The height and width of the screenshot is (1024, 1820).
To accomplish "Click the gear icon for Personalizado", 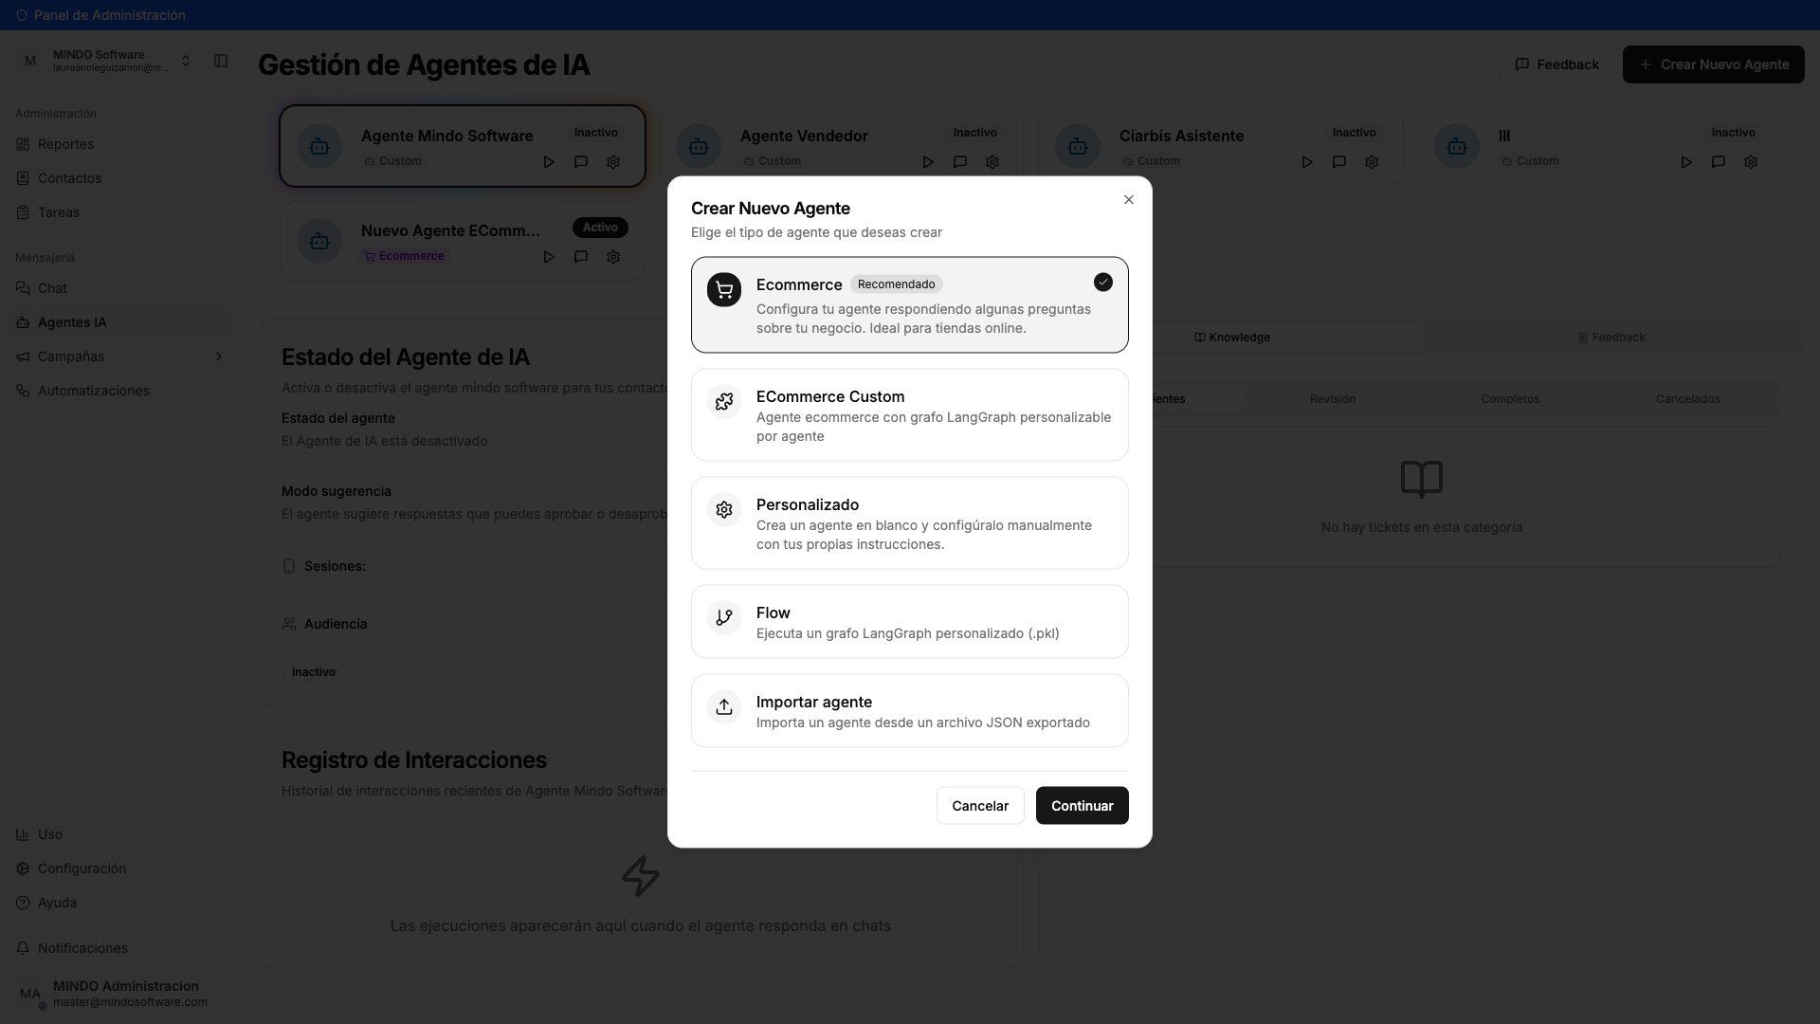I will 724,510.
